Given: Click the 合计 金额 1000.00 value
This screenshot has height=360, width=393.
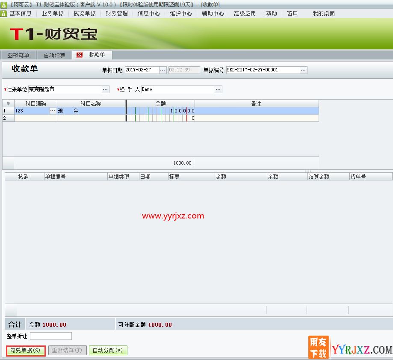Looking at the screenshot, I should (54, 325).
